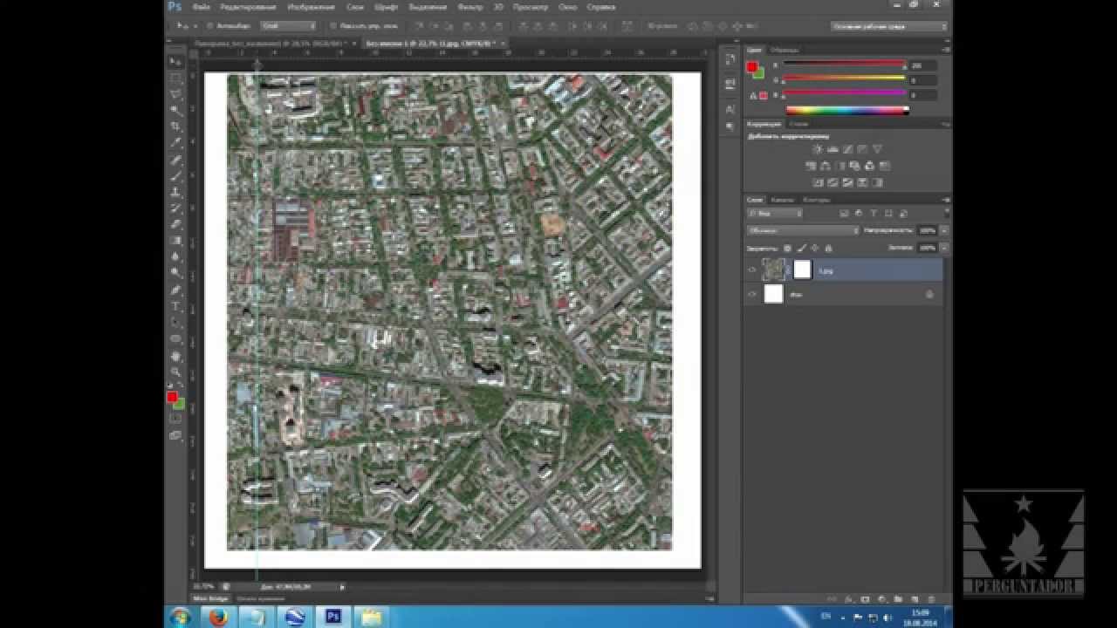This screenshot has width=1117, height=628.
Task: Select the Crop tool
Action: coord(175,126)
